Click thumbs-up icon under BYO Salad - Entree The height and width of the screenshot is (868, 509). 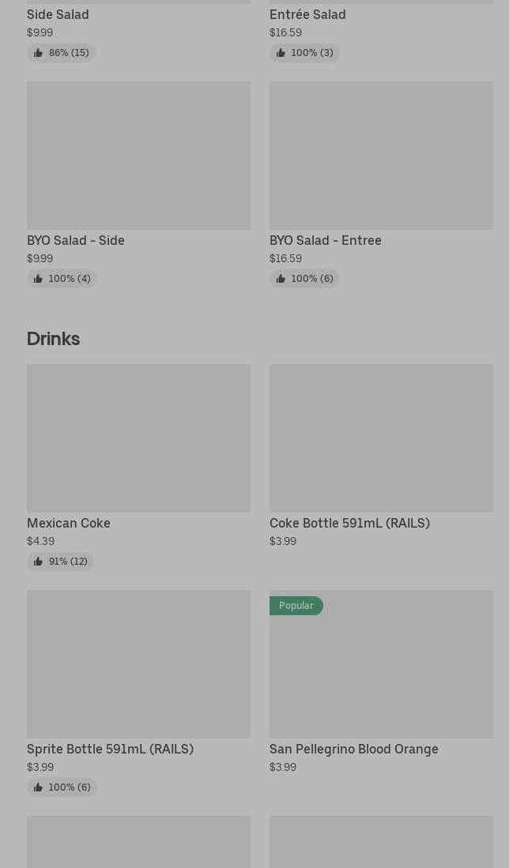click(281, 279)
